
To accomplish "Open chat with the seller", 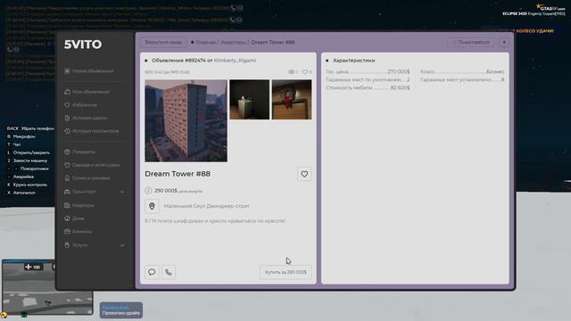I will 152,272.
